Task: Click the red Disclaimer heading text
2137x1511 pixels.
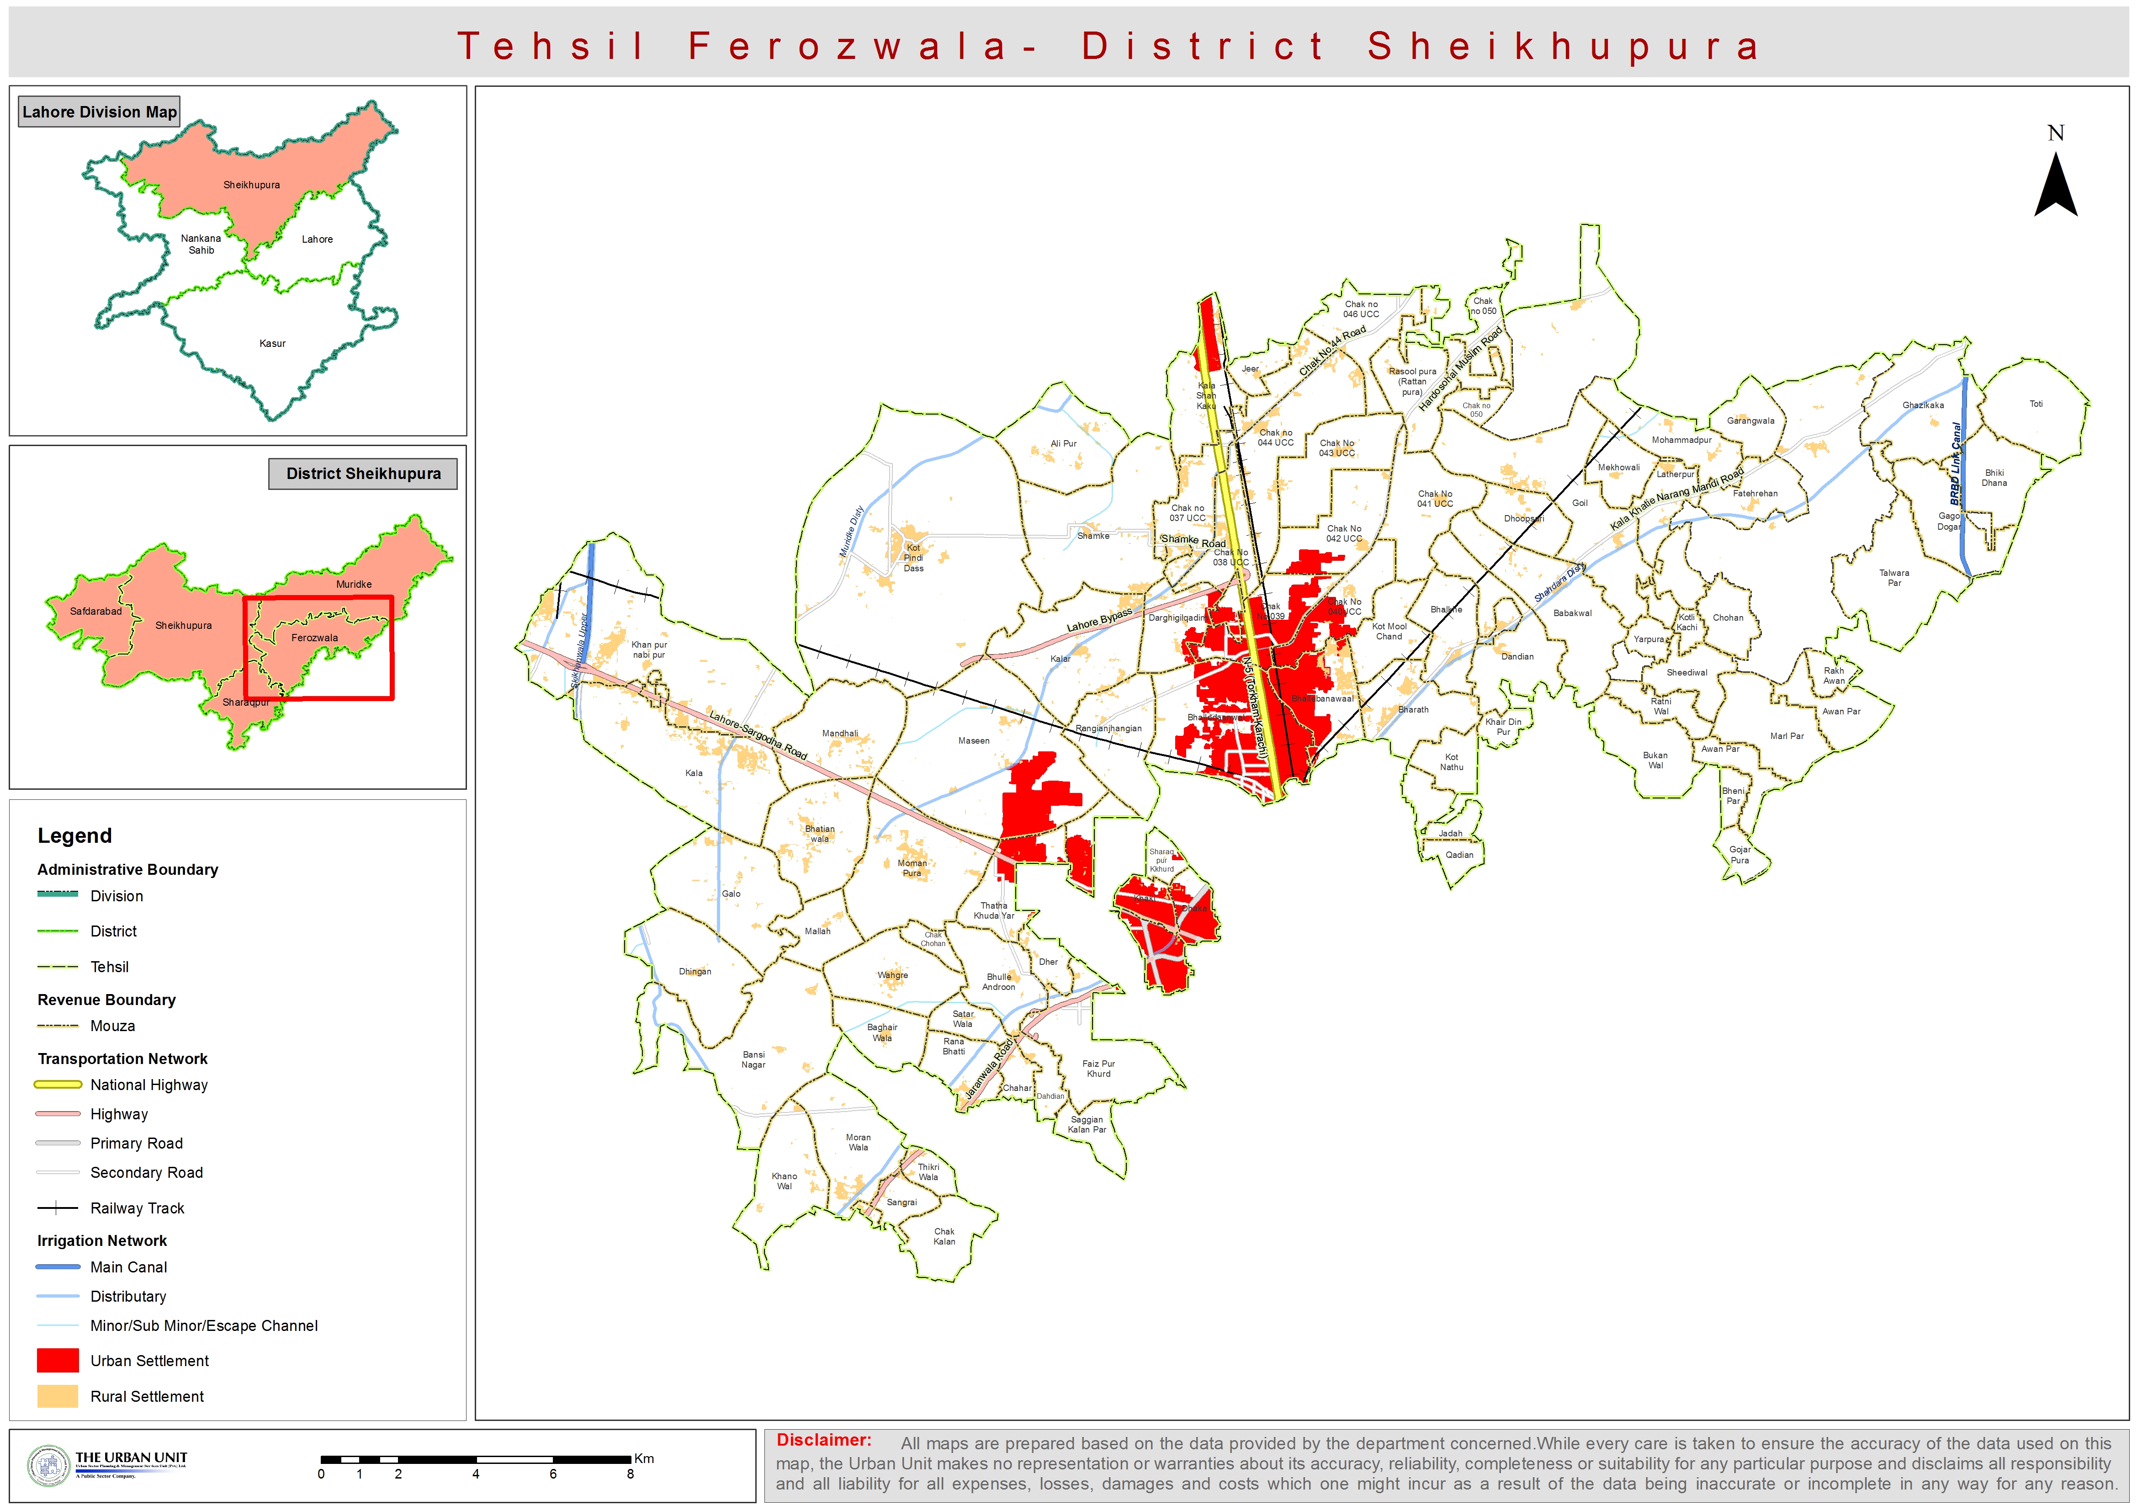Action: coord(824,1439)
